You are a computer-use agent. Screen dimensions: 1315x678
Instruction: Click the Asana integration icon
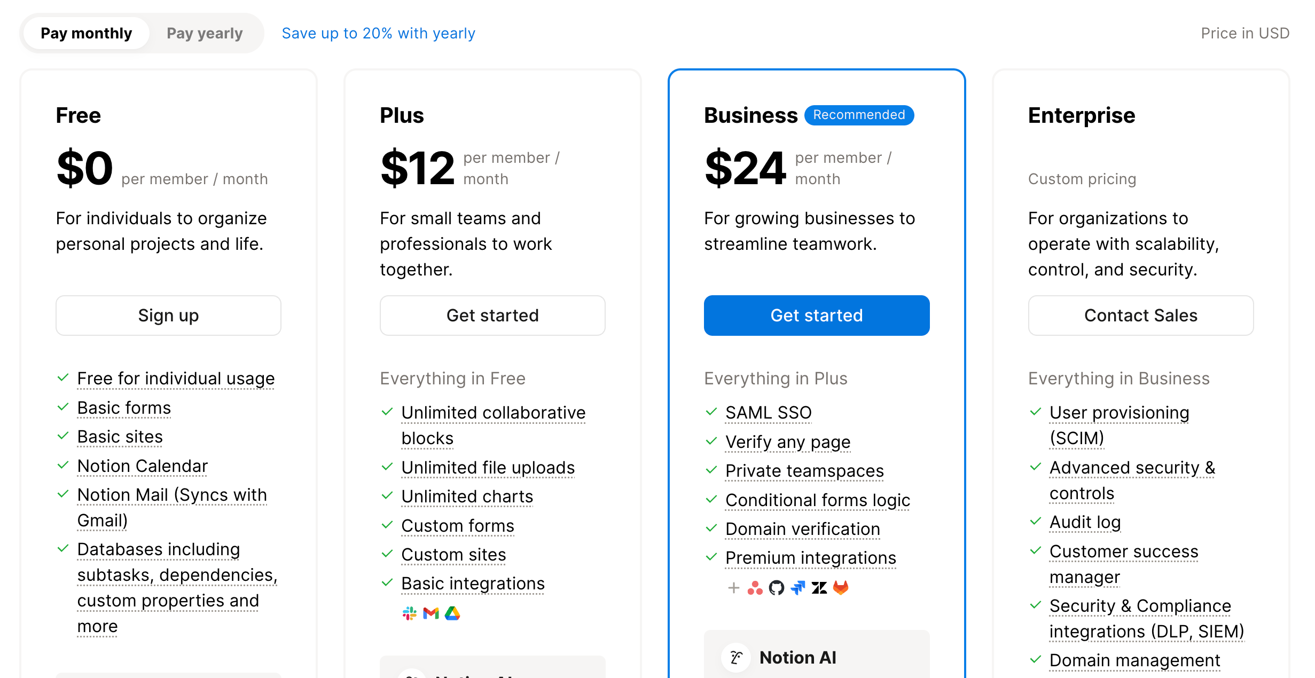click(755, 588)
